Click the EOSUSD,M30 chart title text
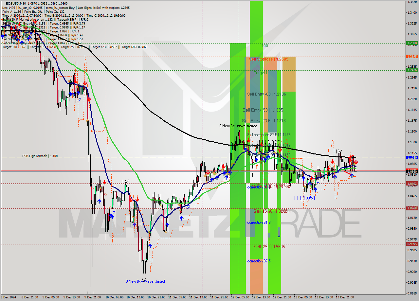The image size is (419, 301). pos(16,4)
